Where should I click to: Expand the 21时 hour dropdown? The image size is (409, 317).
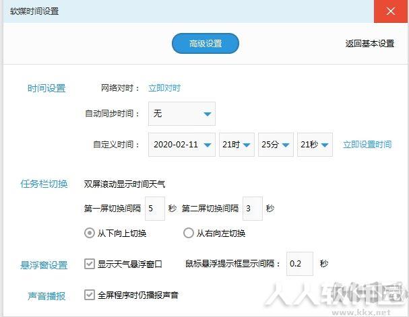237,145
